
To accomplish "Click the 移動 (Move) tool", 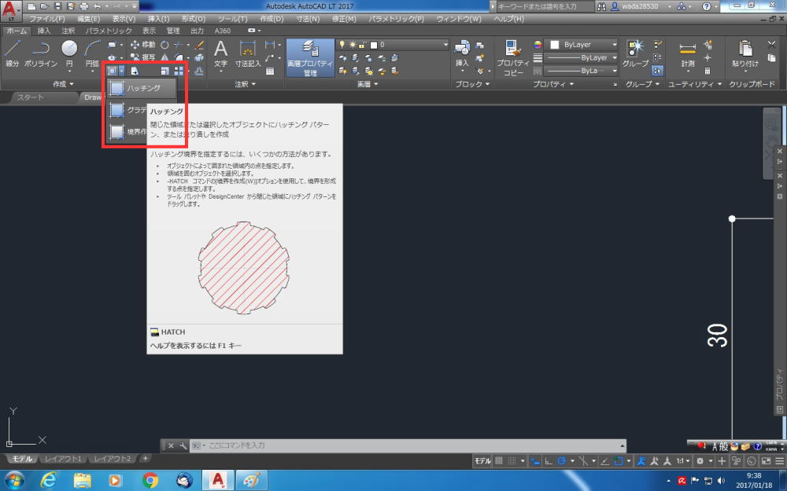I will click(142, 45).
